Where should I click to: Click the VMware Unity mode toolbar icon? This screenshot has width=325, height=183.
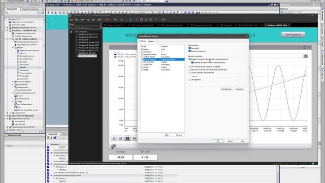pyautogui.click(x=150, y=20)
